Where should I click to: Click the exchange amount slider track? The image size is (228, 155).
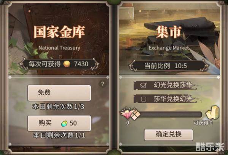169,114
